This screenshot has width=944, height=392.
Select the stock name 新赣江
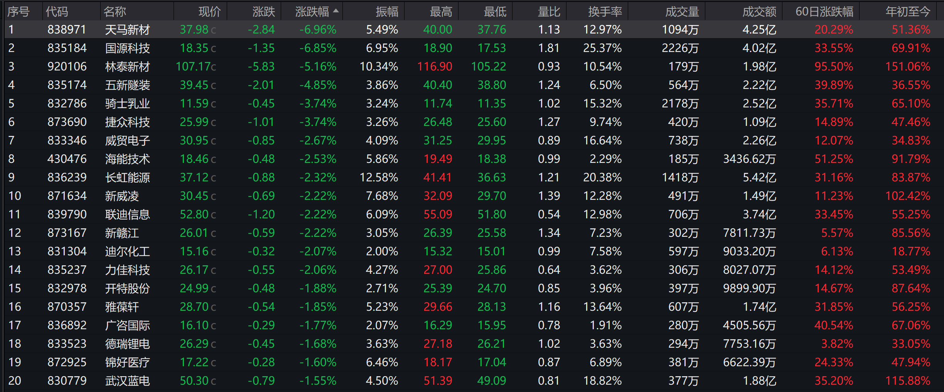coord(122,233)
